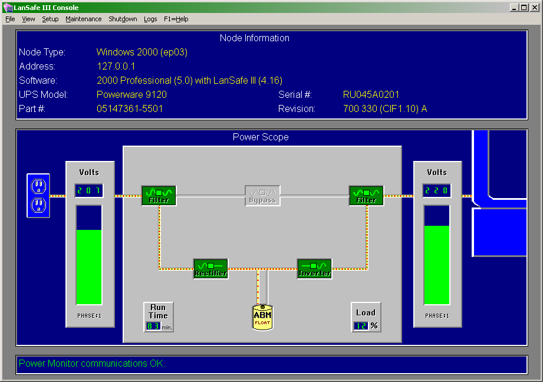Click the output Filter block icon
Viewport: 543px width, 382px height.
[366, 196]
